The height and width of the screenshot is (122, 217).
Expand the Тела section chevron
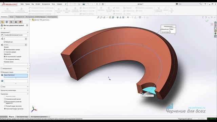pos(27,87)
